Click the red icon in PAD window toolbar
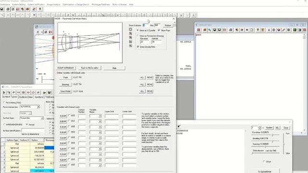 tap(51, 32)
